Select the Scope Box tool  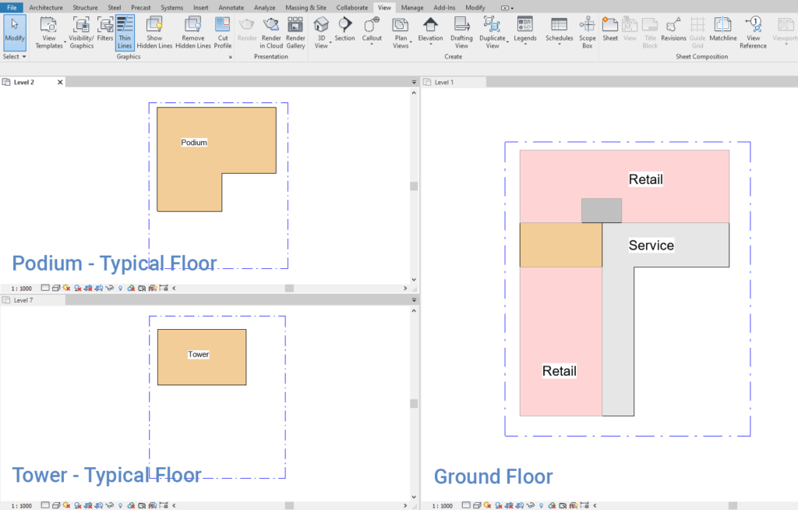tap(587, 34)
